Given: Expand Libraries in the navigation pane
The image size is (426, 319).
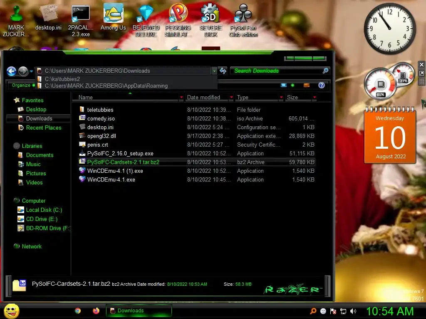Looking at the screenshot, I should tap(28, 146).
